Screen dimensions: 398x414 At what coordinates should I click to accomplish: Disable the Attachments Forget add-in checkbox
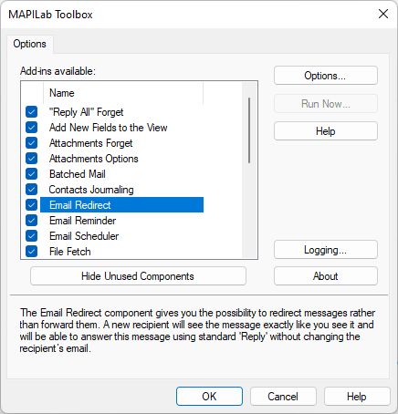(31, 143)
